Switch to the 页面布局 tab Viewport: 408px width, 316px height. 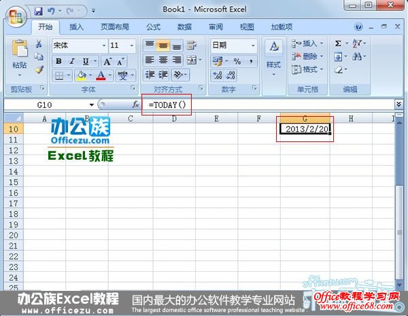(115, 27)
